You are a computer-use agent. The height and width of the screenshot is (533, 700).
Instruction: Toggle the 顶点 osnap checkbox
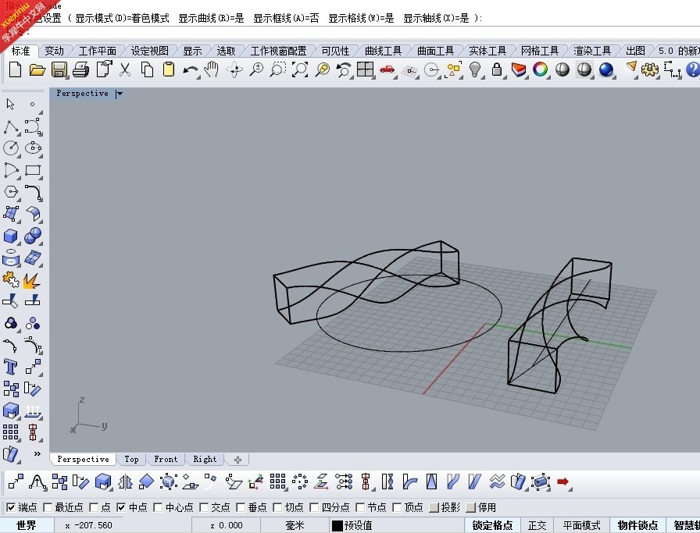(396, 507)
